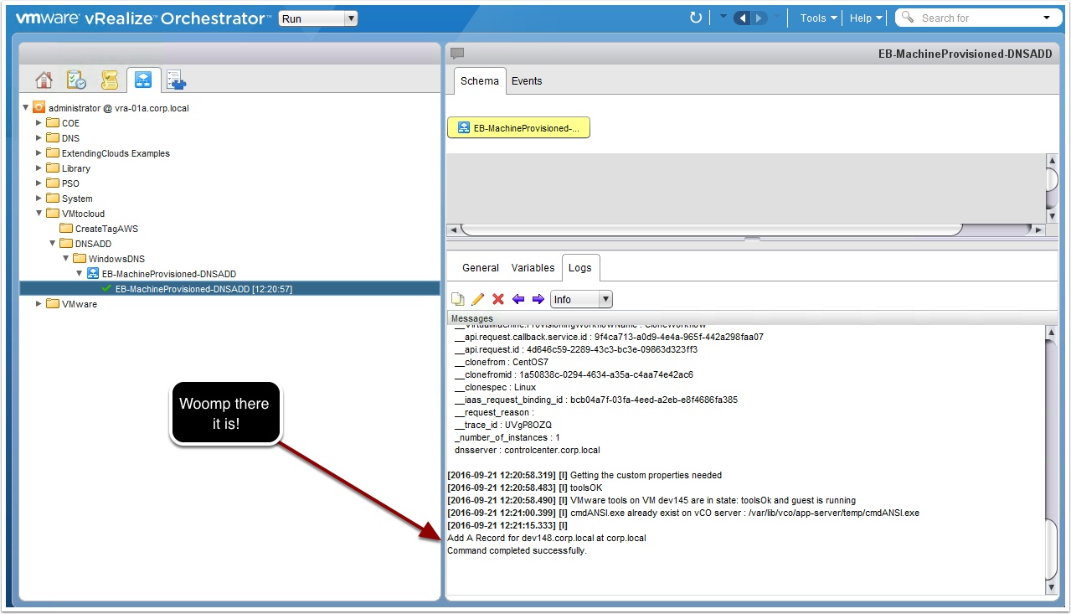Click the schema scrollbar left arrow
The width and height of the screenshot is (1071, 614).
click(x=453, y=230)
